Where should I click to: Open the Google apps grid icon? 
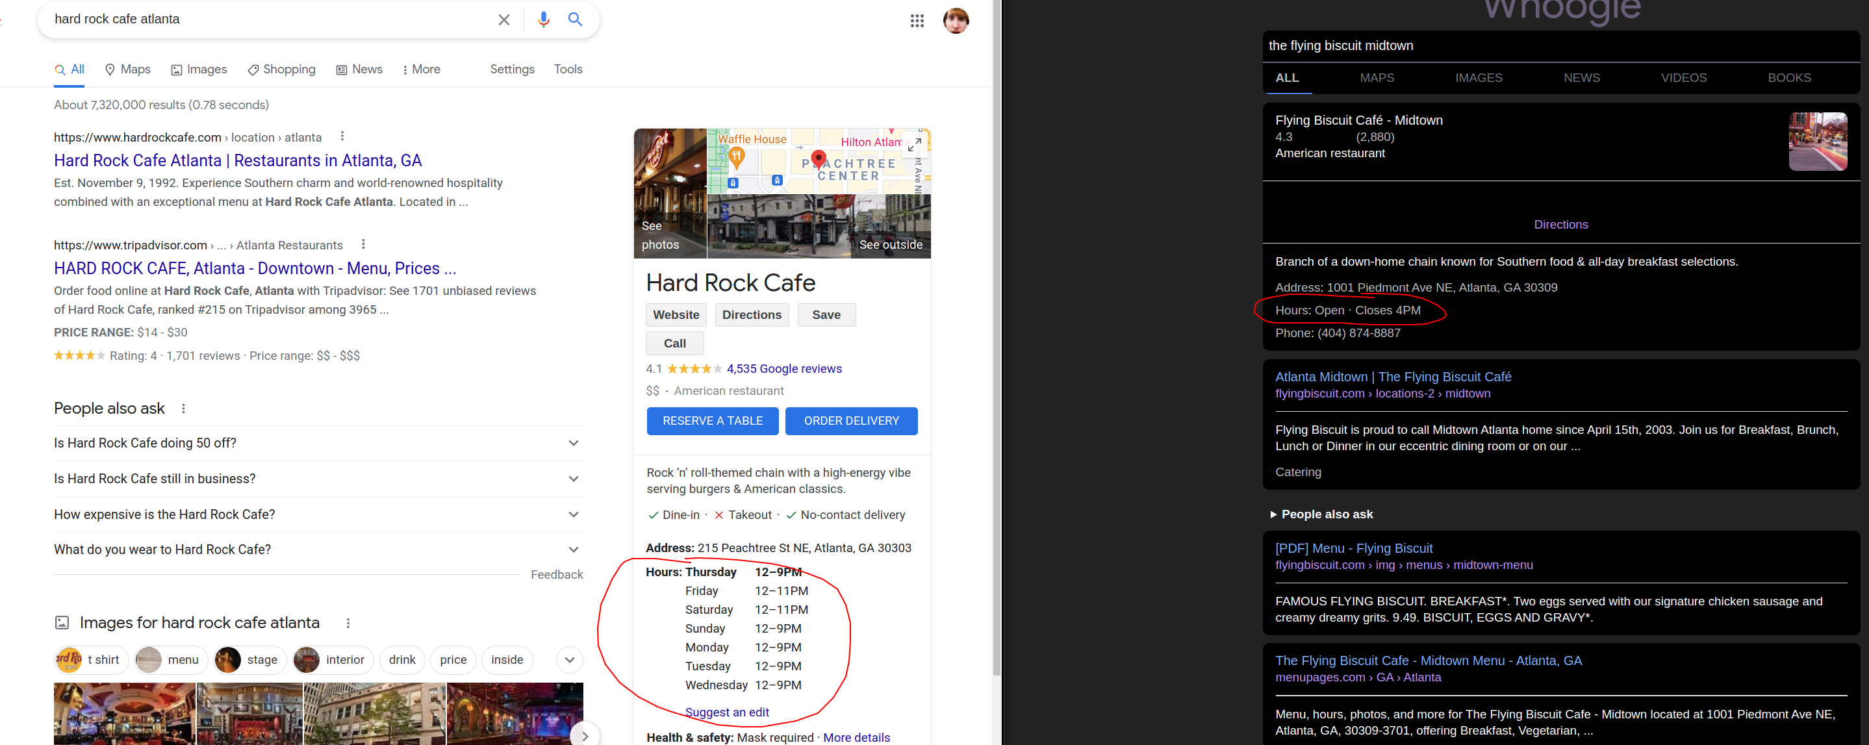[x=917, y=21]
